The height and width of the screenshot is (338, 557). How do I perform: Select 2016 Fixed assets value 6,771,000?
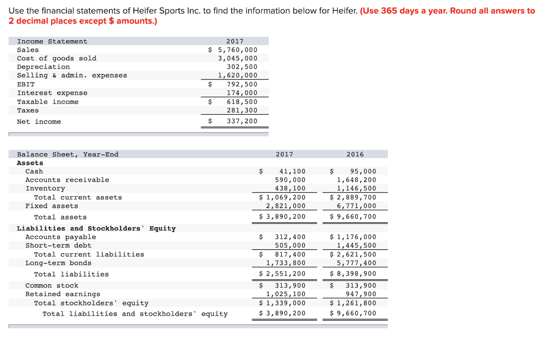pyautogui.click(x=357, y=205)
